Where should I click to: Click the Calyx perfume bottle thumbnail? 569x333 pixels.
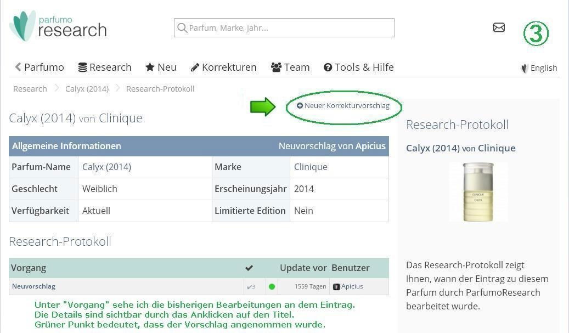[x=478, y=192]
